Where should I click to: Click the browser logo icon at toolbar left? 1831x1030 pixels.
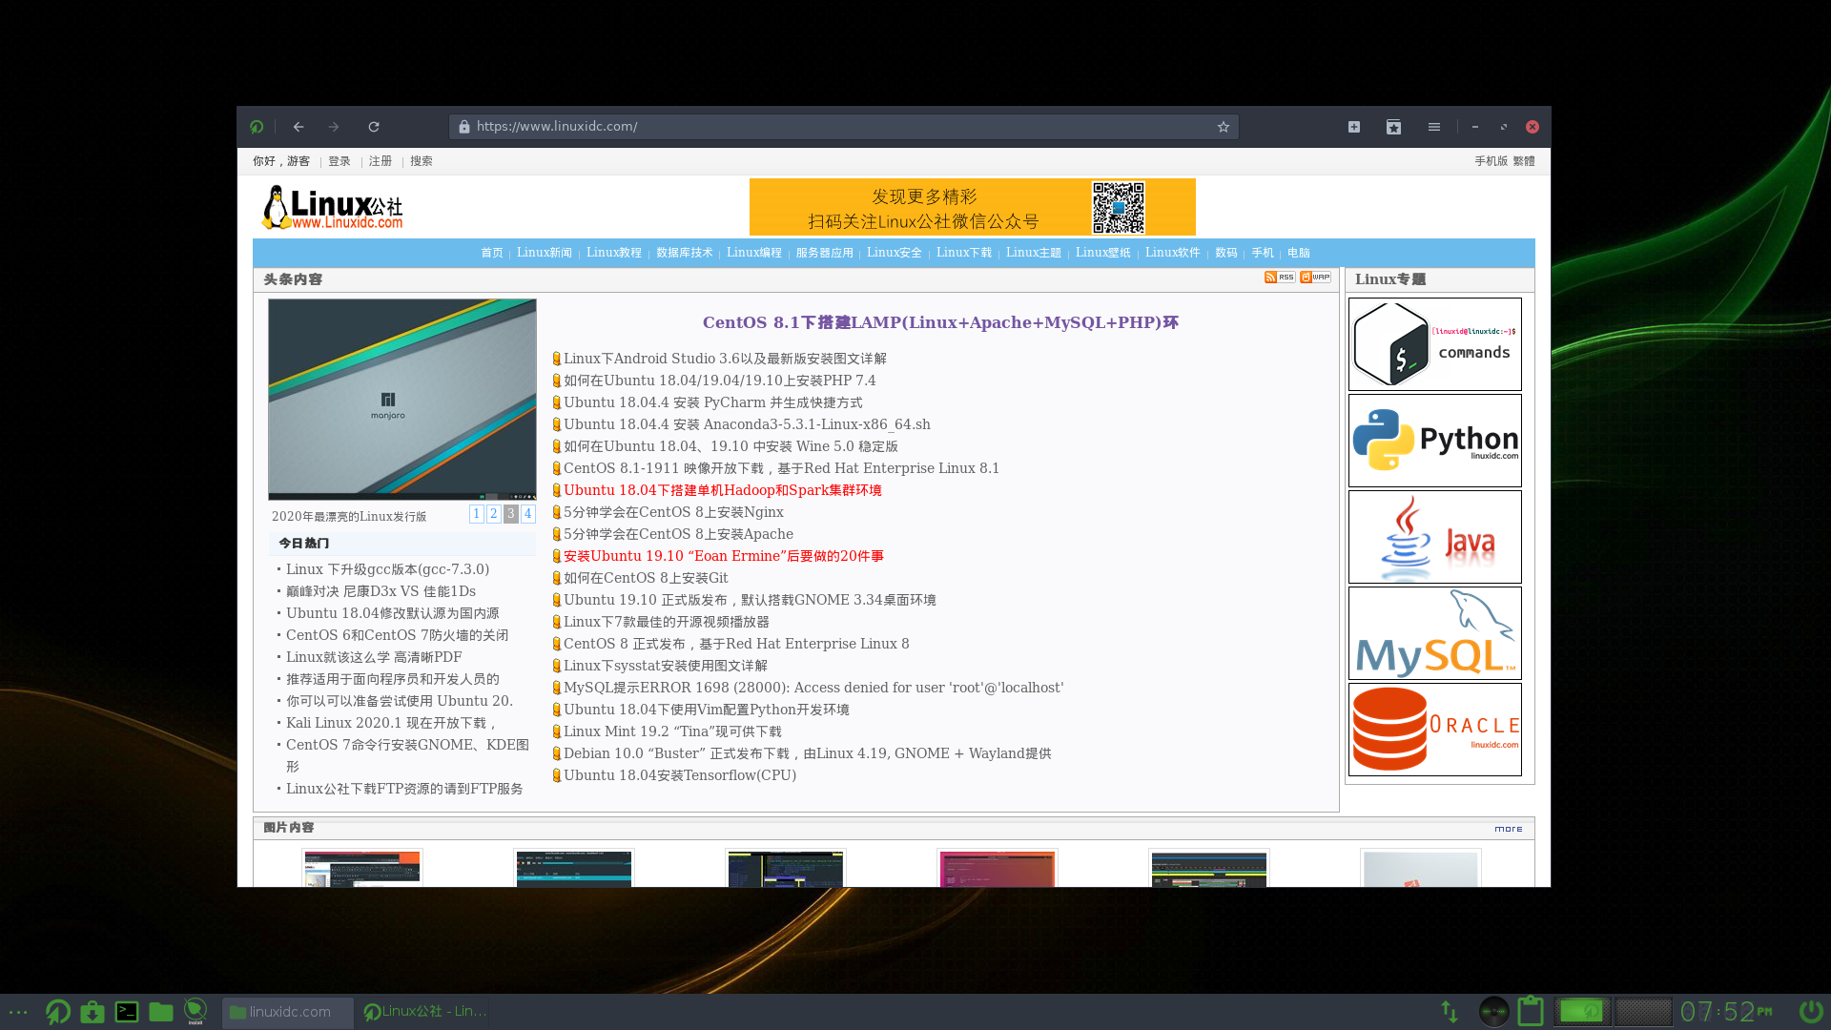tap(257, 127)
